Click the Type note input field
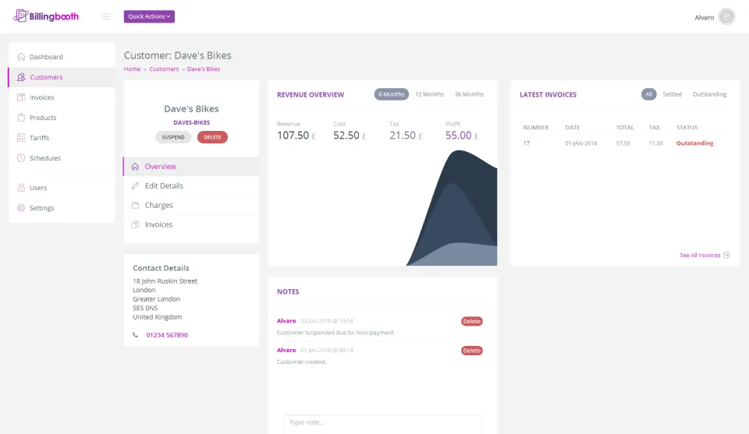The width and height of the screenshot is (749, 434). coord(382,424)
